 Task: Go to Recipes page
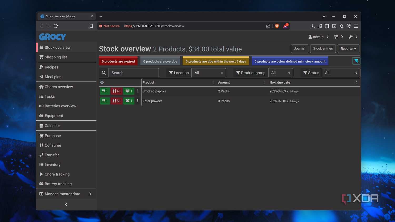pyautogui.click(x=66, y=67)
